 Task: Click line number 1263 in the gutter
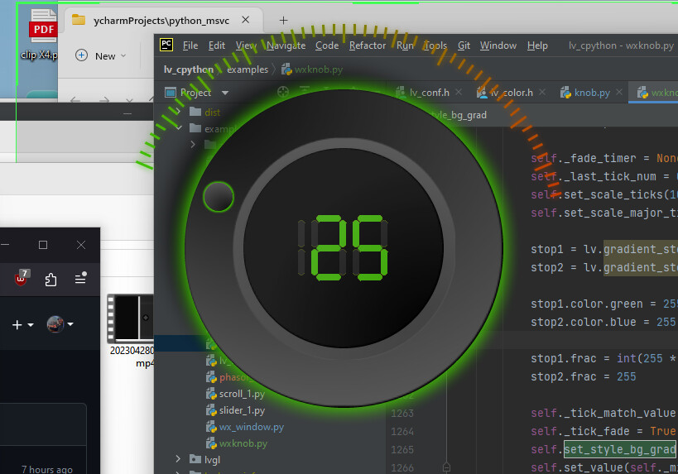point(402,414)
